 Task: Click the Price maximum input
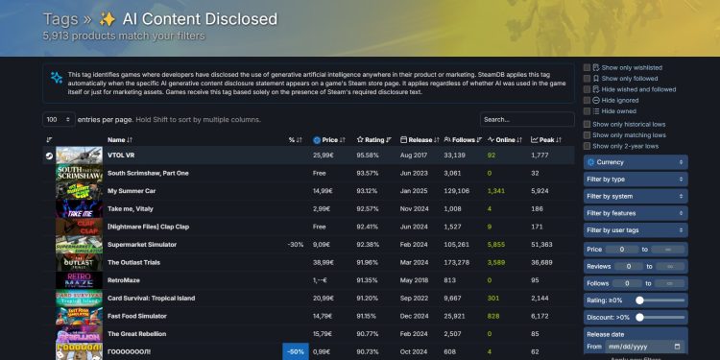(x=667, y=250)
